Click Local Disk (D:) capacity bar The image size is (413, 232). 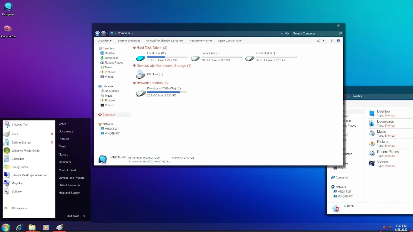click(222, 57)
